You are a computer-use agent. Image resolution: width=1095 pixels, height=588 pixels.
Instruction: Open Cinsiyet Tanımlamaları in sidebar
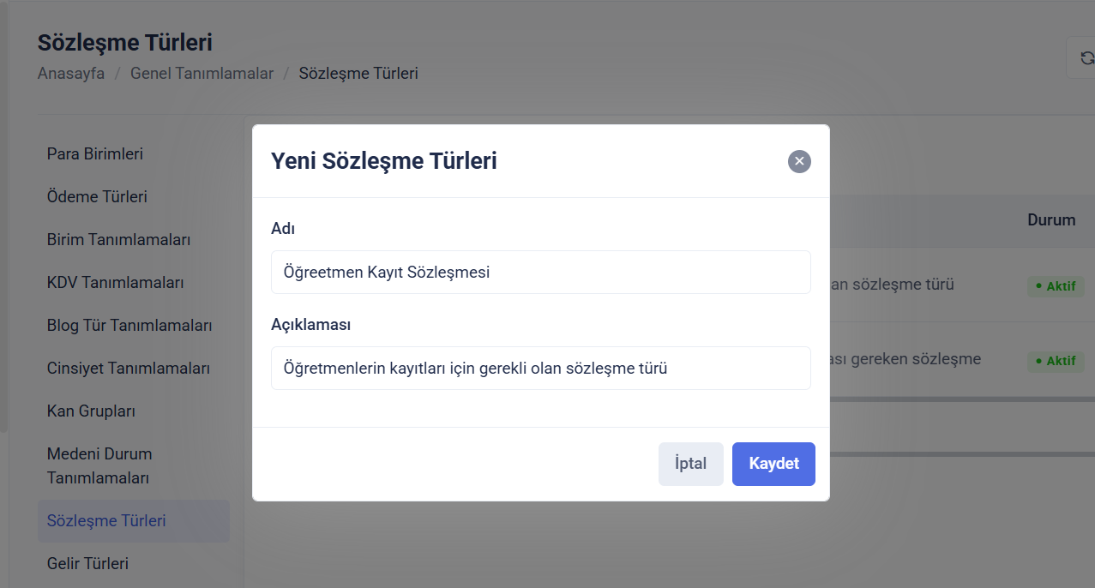129,369
